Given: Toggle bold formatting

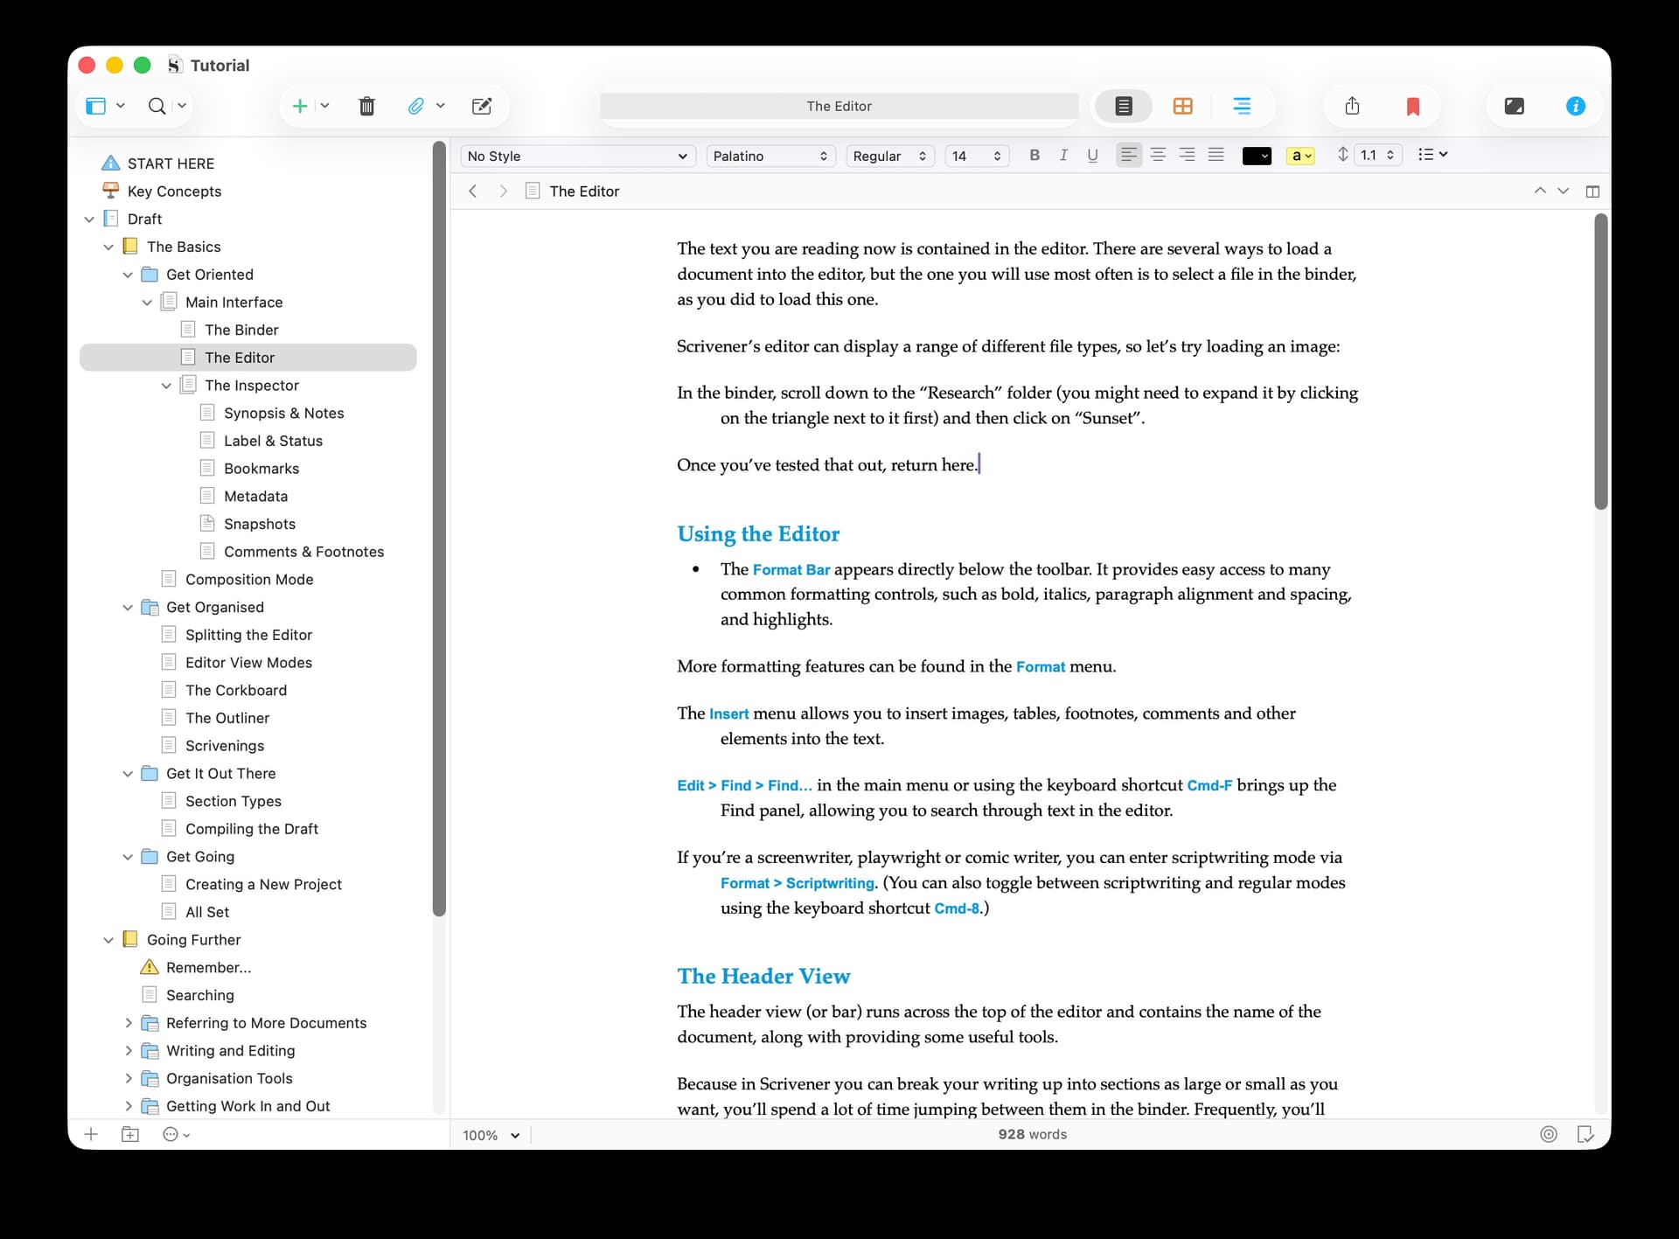Looking at the screenshot, I should click(1035, 155).
